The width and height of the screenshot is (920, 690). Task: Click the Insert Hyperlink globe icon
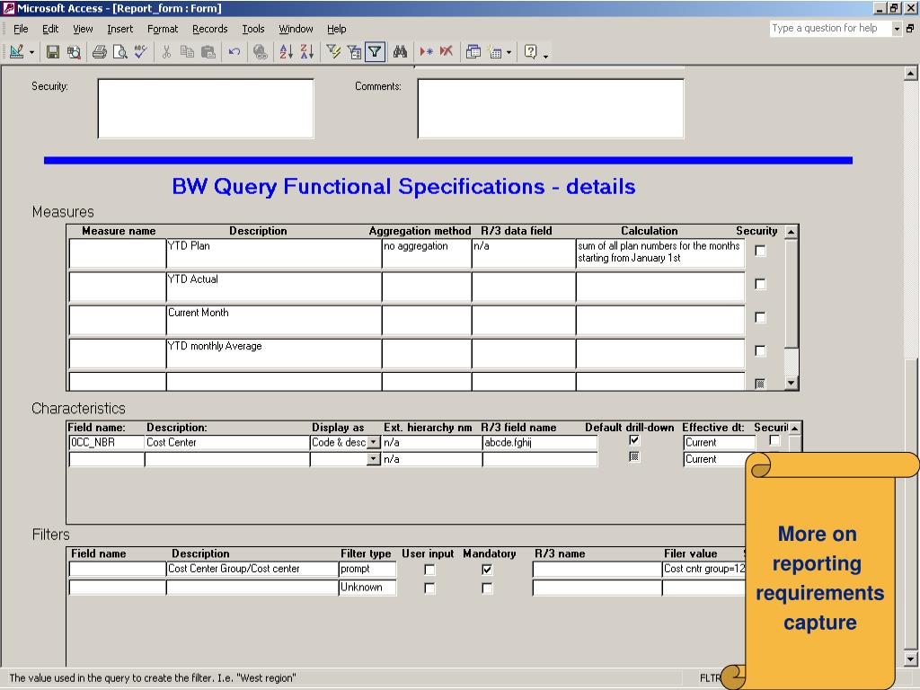[260, 52]
